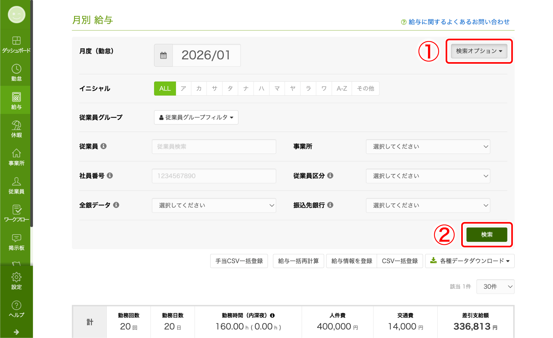This screenshot has width=553, height=338.
Task: Open the 検索オプション dropdown
Action: click(479, 51)
